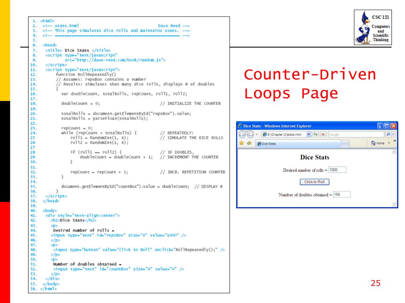
Task: Click the Add to Favorites star-plus icon
Action: click(x=249, y=143)
